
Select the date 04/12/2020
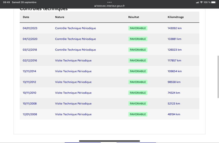(x=30, y=39)
